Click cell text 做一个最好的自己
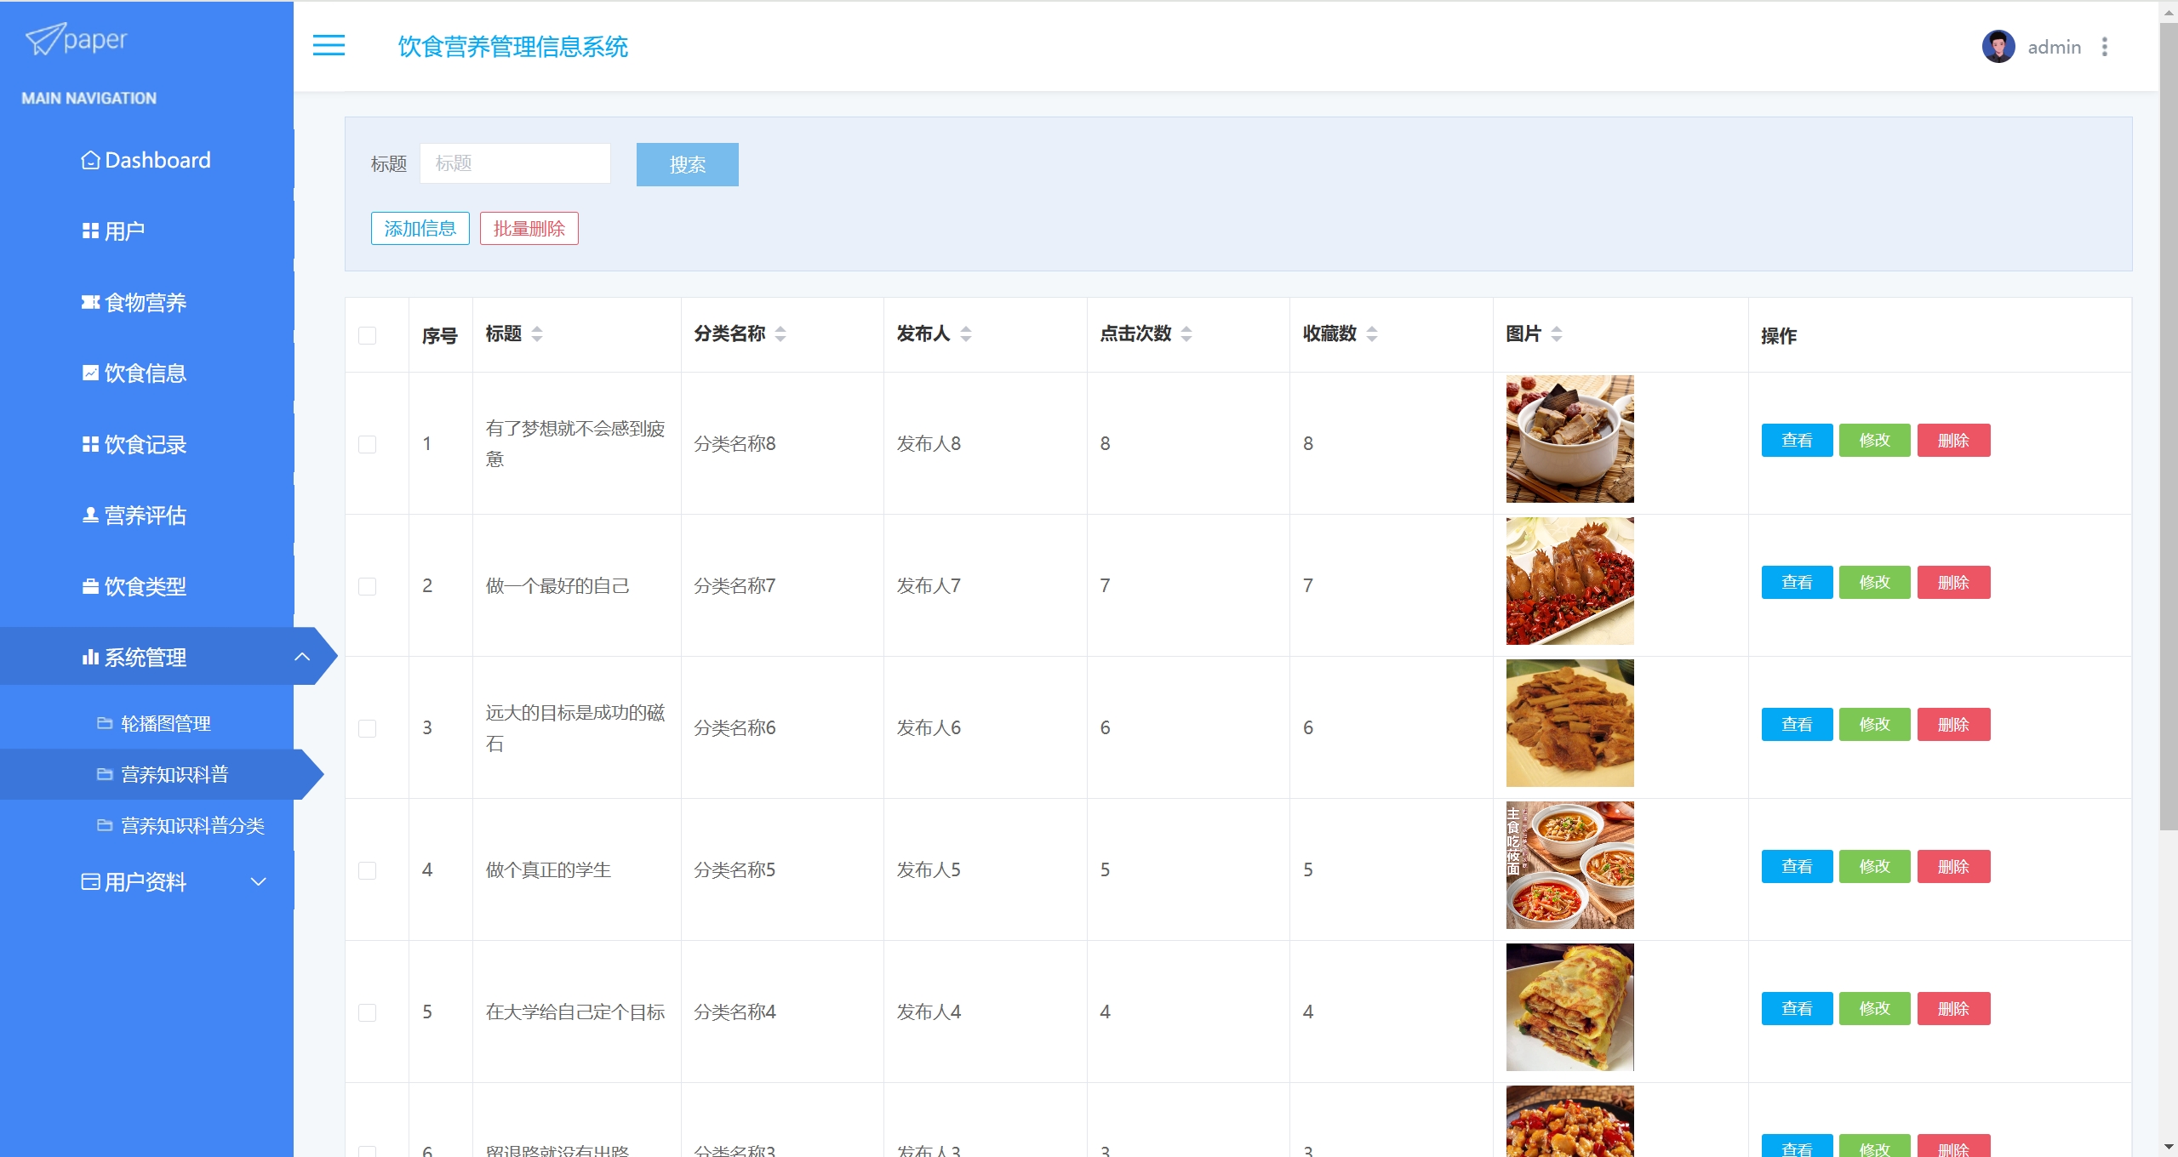The image size is (2178, 1157). coord(557,586)
